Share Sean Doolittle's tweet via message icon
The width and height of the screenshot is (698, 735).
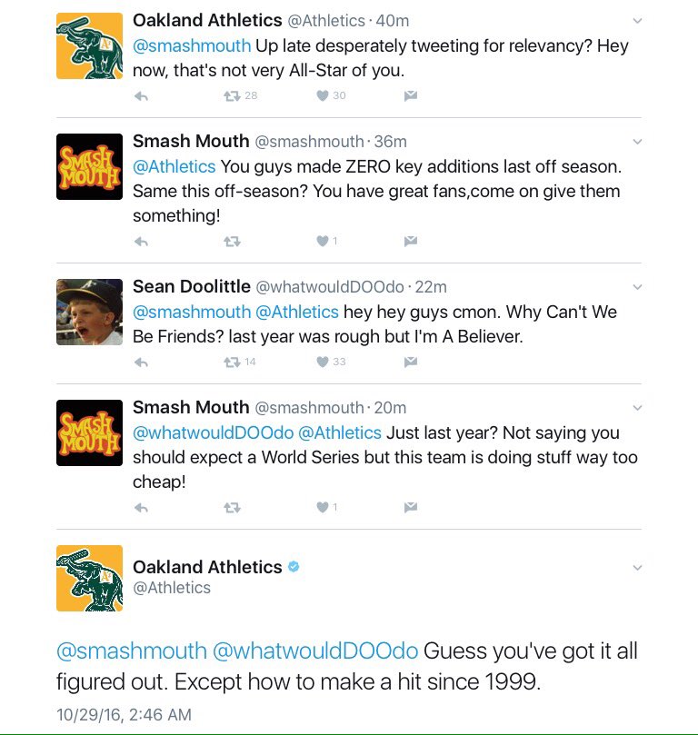(x=411, y=362)
